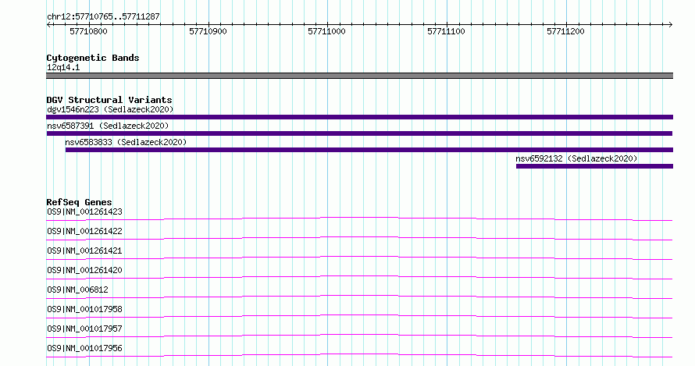Click the magenta intron line of NM_001261423
The width and height of the screenshot is (695, 366).
(x=359, y=218)
